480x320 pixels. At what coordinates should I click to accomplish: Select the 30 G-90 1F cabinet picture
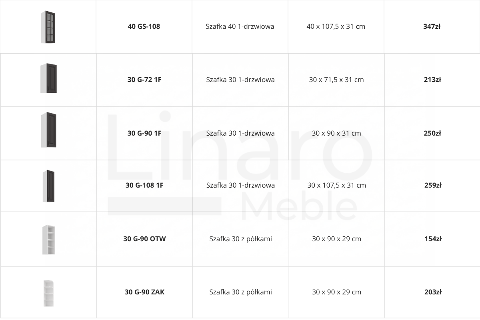[x=48, y=130]
